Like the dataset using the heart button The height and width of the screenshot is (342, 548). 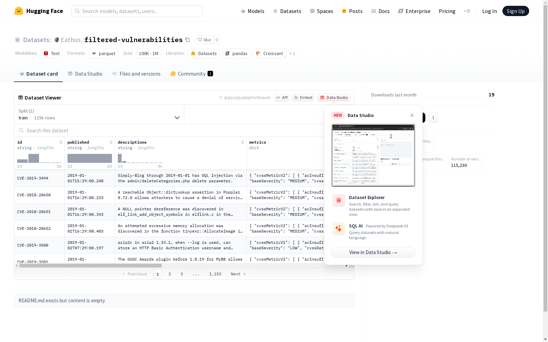[x=204, y=40]
